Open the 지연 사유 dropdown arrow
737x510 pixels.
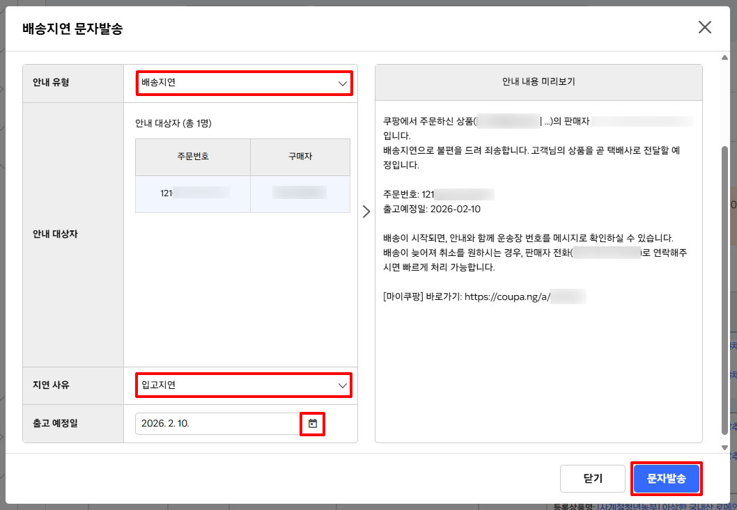[x=343, y=385]
